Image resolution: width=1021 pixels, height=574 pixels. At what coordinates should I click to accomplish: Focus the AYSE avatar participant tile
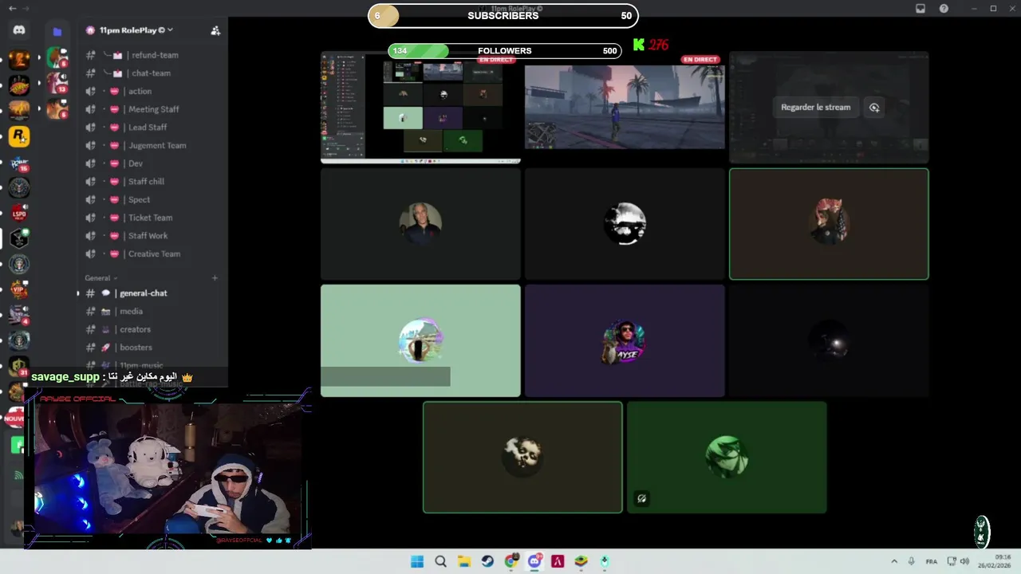click(625, 341)
